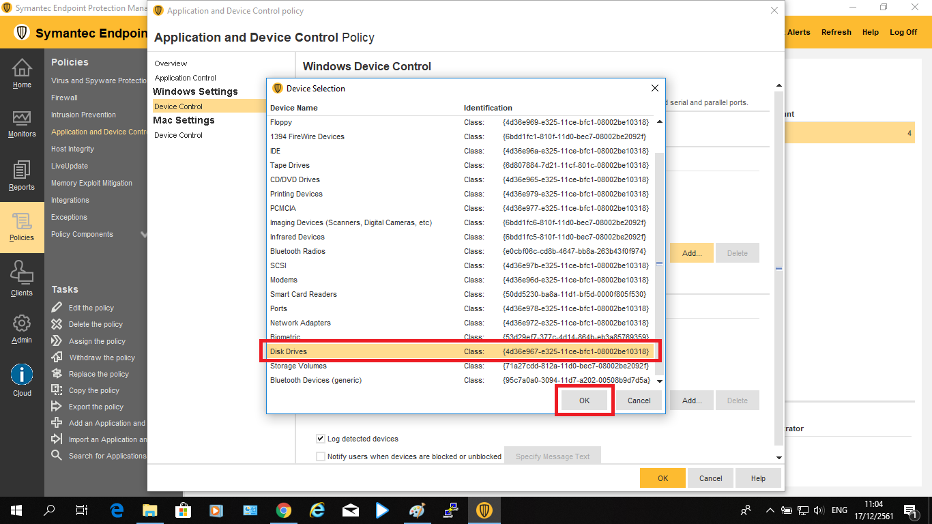Viewport: 932px width, 524px height.
Task: Select Storage Volumes device row
Action: click(298, 366)
